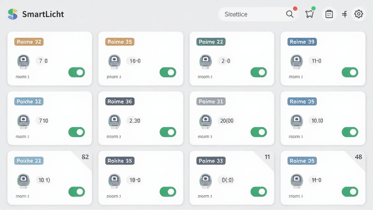The height and width of the screenshot is (210, 373).
Task: Switch off the Rolite 38 toggle
Action: coord(168,192)
